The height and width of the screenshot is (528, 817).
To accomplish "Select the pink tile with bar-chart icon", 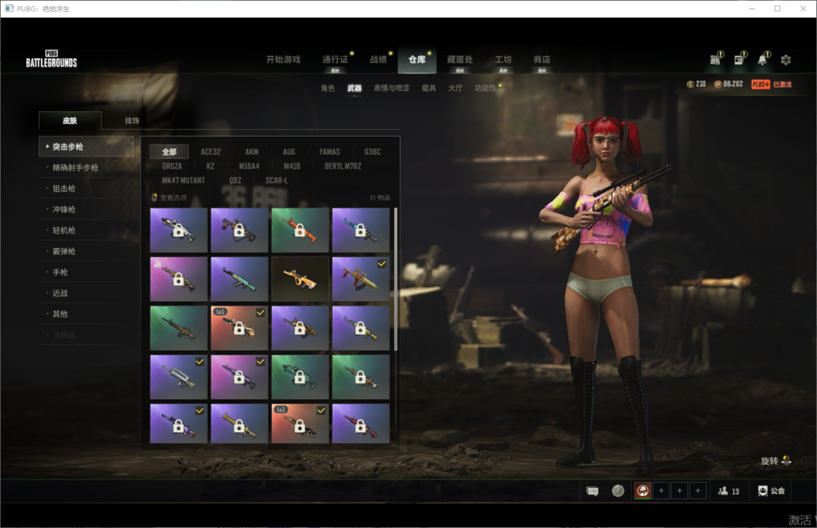I will 179,279.
